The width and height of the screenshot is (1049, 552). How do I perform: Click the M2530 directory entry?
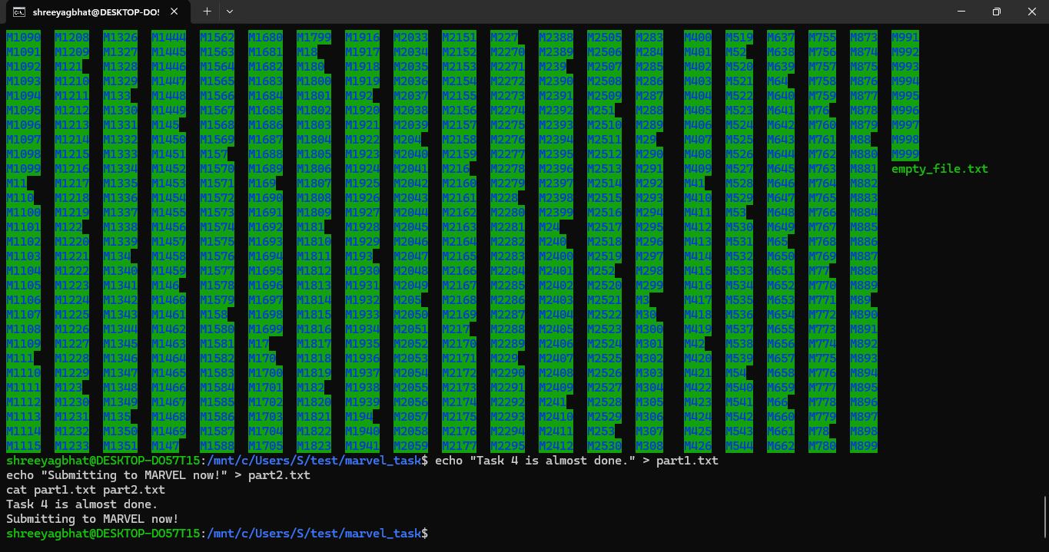point(604,445)
